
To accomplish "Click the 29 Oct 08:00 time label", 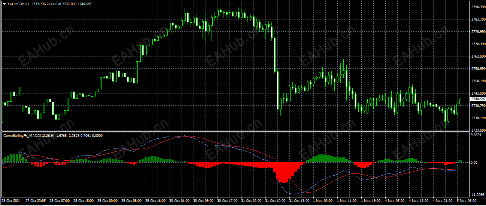I will (131, 201).
